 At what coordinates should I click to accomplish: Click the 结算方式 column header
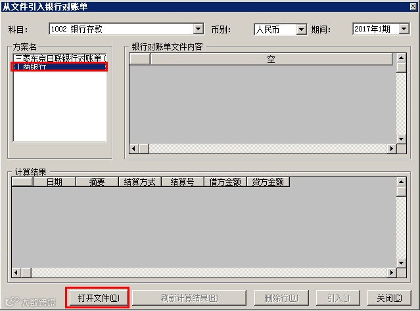point(139,182)
